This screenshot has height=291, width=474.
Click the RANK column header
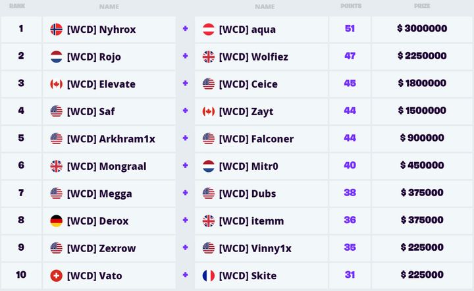click(17, 7)
